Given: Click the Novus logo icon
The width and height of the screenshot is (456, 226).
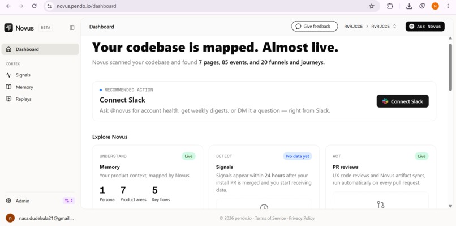Looking at the screenshot, I should point(8,28).
